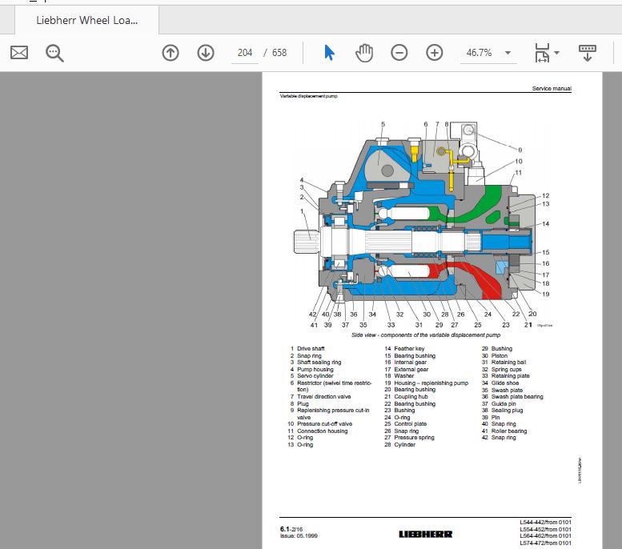Click legend entry 'Pressure spring'

click(414, 438)
